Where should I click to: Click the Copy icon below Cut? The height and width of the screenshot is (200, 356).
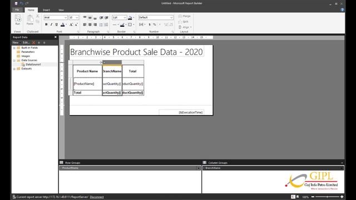[38, 22]
